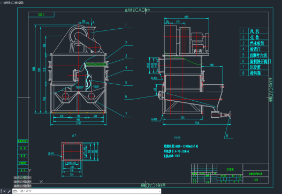Select legend entry 检查门
Screen dimensions: 282x194
tap(255, 49)
